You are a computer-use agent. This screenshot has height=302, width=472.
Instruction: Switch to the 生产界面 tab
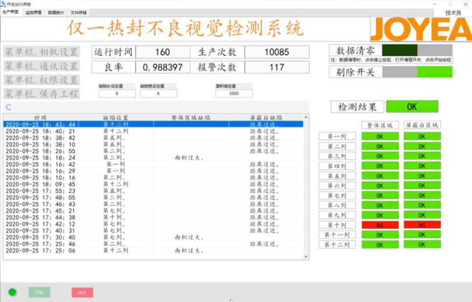click(x=11, y=12)
